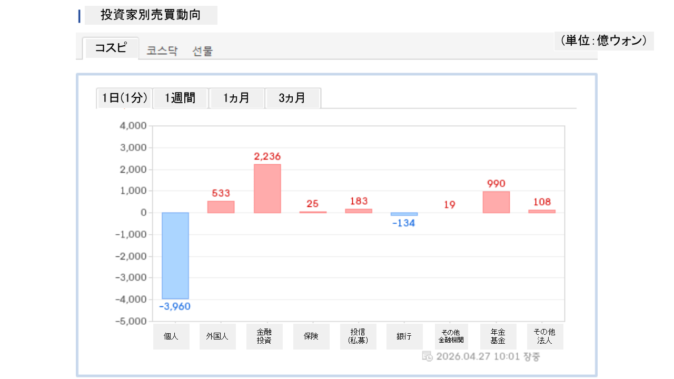Select the 個人 category label
This screenshot has height=379, width=674.
click(171, 336)
